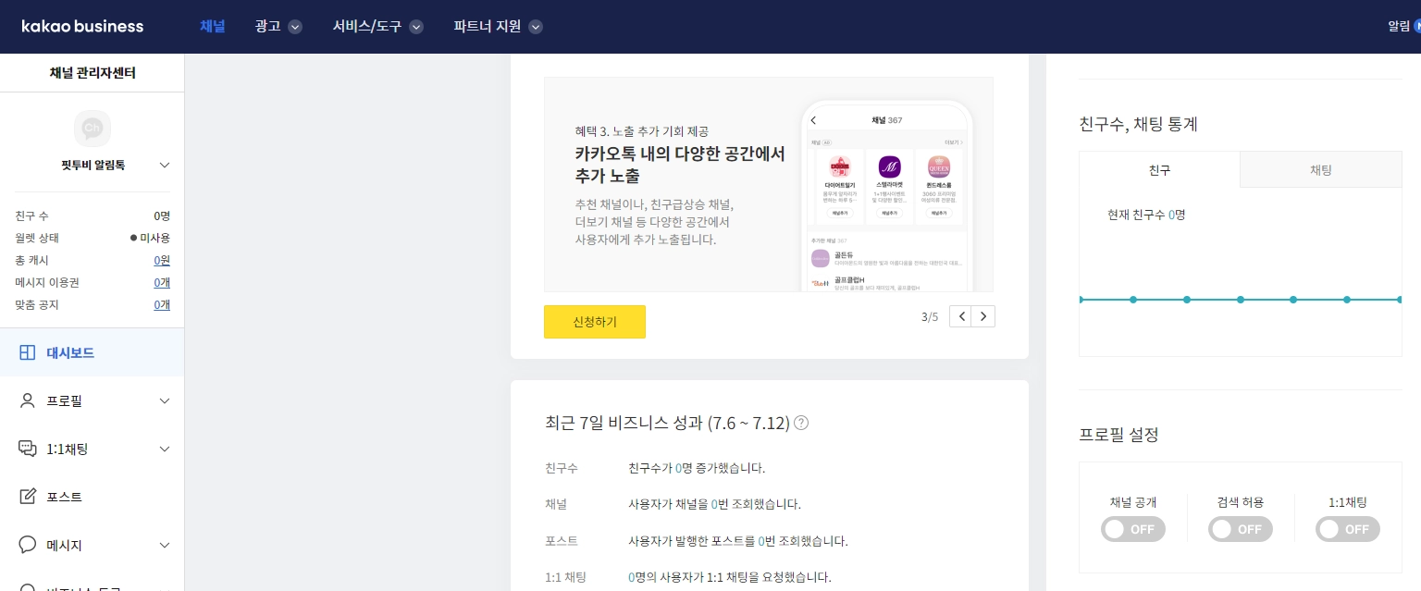Click the 혜택 3. 노출 추가 기회 제공 label
The image size is (1421, 591).
641,131
